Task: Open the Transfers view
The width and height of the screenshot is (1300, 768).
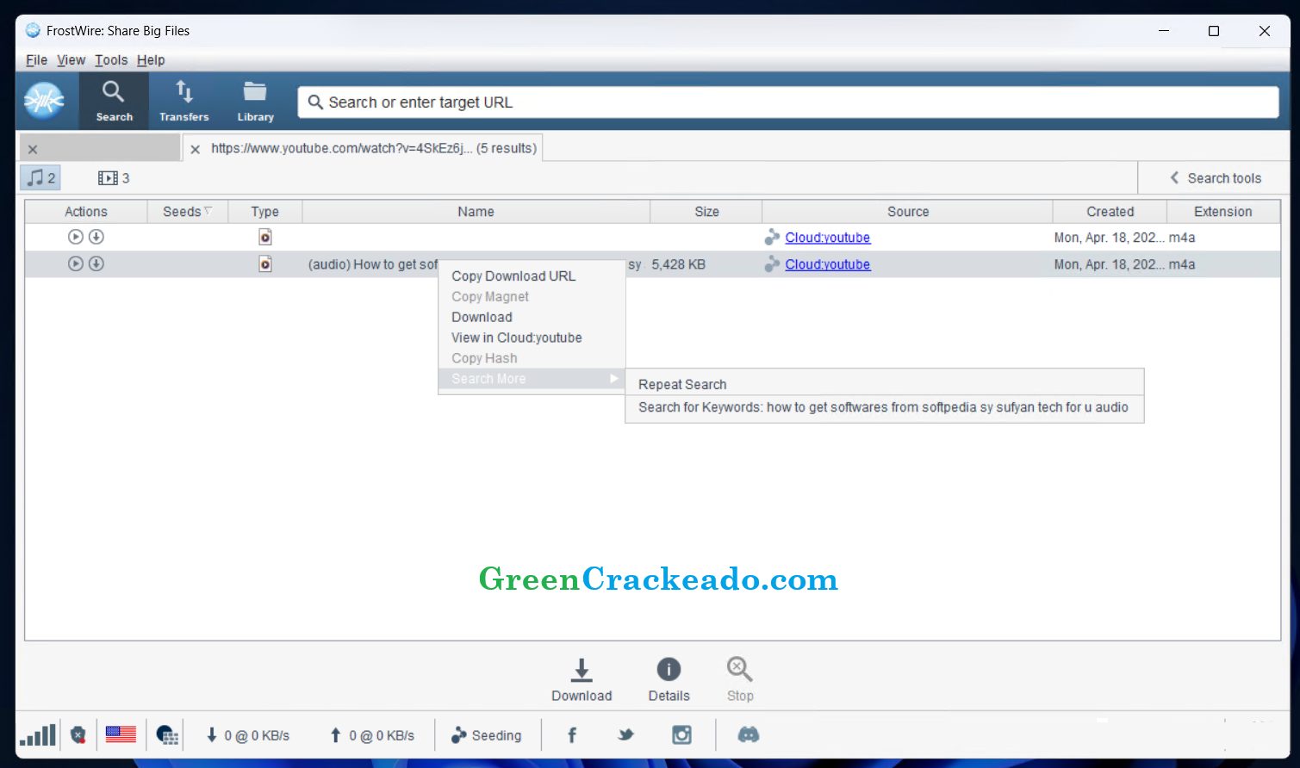Action: click(x=183, y=100)
